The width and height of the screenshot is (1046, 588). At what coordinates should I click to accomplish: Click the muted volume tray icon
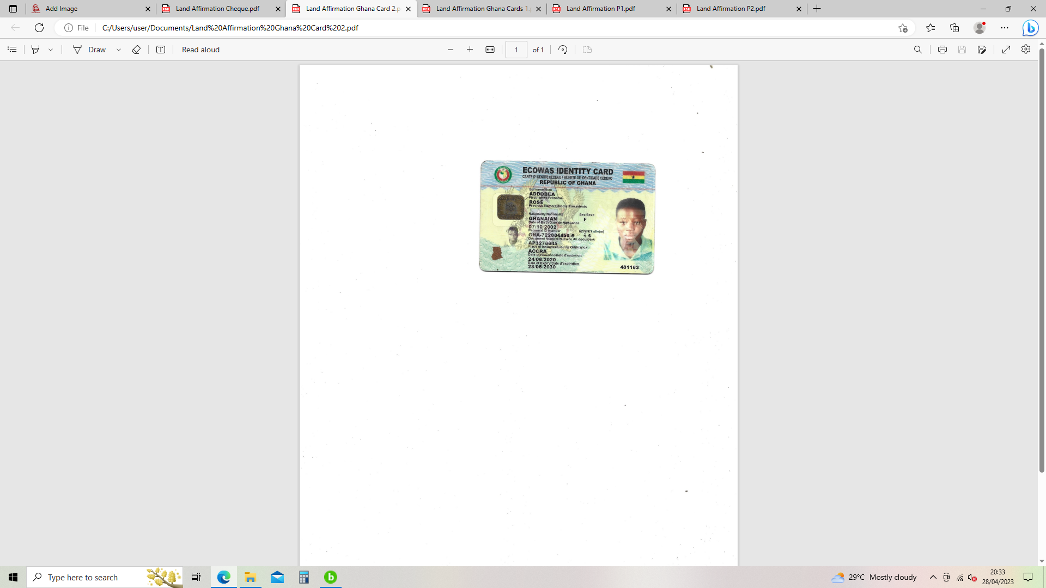972,578
